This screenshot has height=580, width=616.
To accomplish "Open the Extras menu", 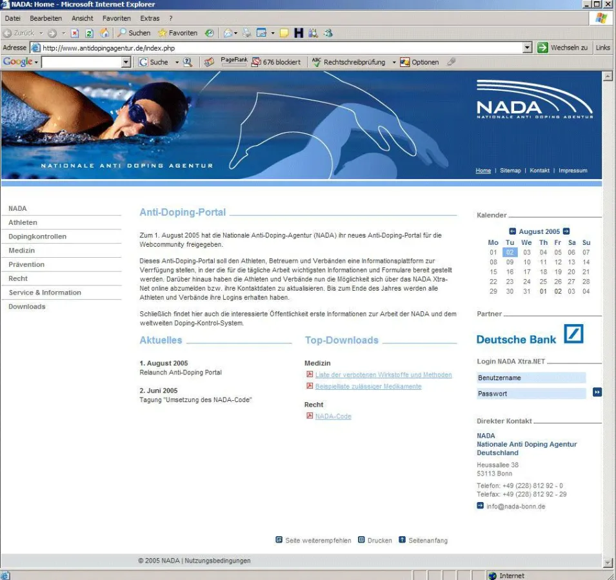I will tap(149, 18).
